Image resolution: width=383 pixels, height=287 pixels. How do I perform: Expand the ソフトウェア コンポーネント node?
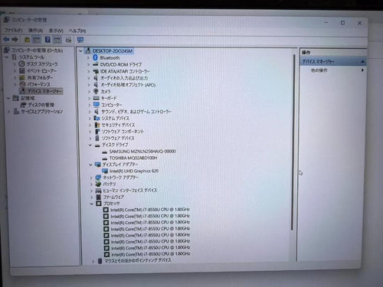[90, 132]
